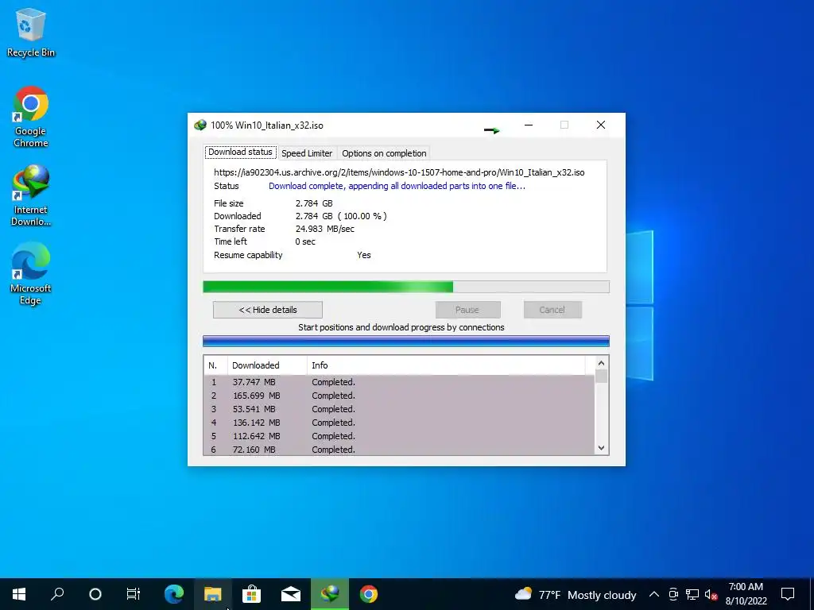This screenshot has height=610, width=814.
Task: Open the Action Center notifications icon
Action: click(x=788, y=594)
